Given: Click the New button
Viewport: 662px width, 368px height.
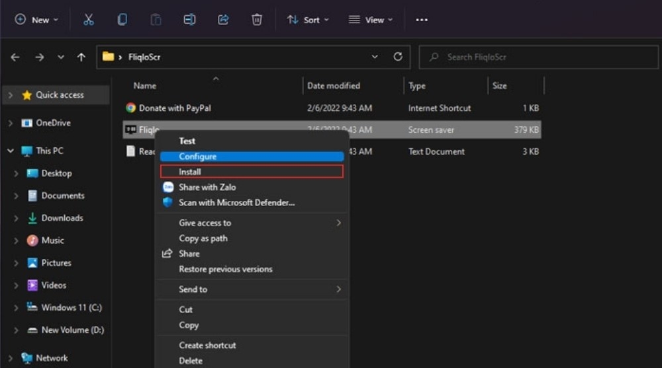Looking at the screenshot, I should (36, 20).
